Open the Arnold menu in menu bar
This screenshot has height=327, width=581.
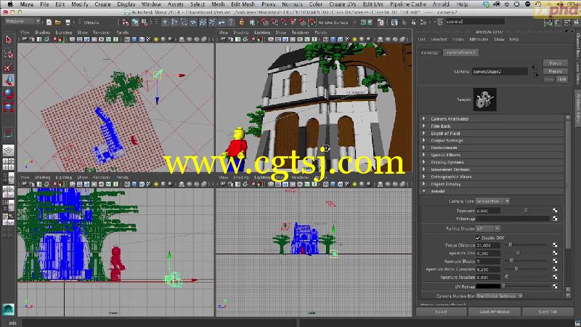tap(441, 4)
